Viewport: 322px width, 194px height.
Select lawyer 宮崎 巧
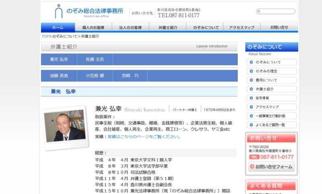coord(130,76)
